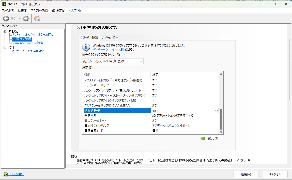Click the 適用(A) apply button
Screen dimensions: 292x180
click(246, 174)
